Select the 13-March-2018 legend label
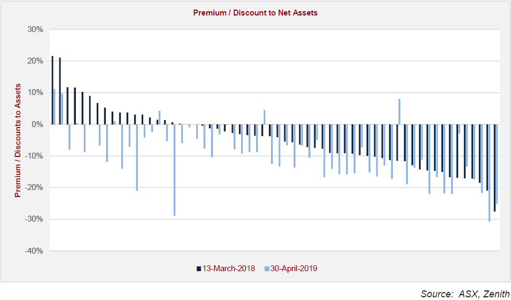This screenshot has height=300, width=511. [x=229, y=269]
